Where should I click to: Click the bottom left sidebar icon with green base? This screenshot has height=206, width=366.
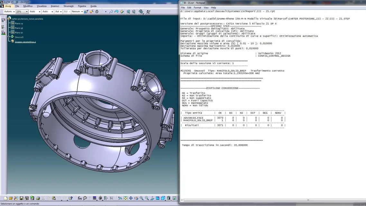tap(3, 33)
